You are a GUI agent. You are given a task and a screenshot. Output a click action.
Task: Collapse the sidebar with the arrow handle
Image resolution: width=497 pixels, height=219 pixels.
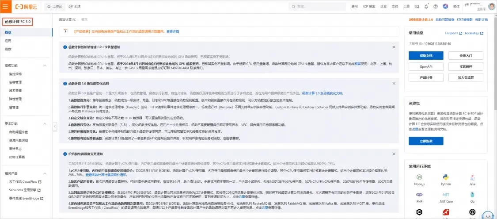point(54,126)
